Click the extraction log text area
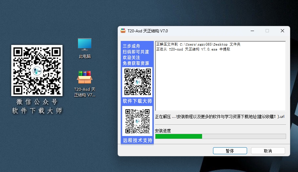Viewport: 298px width, 172px height. coord(221,76)
